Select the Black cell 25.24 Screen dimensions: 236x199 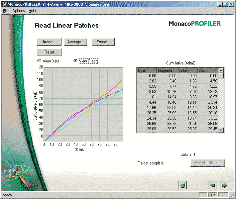207,108
